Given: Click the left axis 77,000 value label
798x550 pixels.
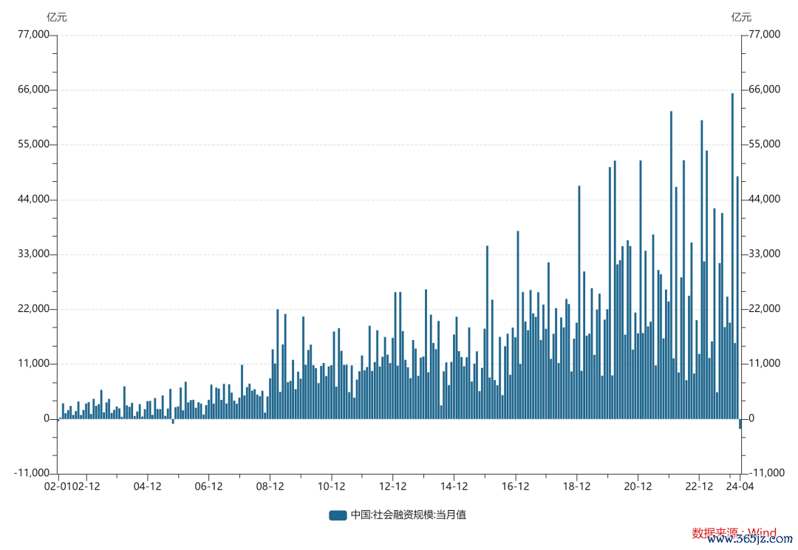Looking at the screenshot, I should (33, 35).
